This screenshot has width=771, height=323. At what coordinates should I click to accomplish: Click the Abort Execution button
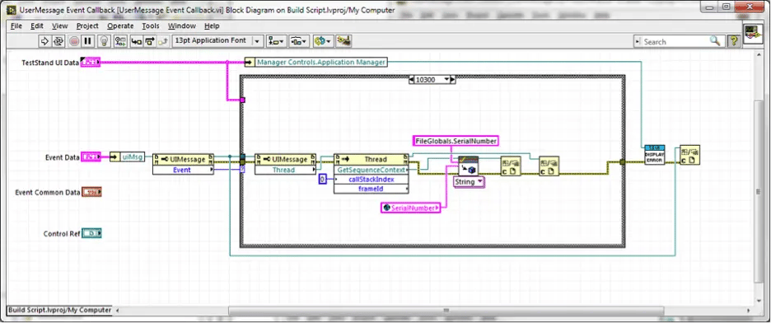74,41
